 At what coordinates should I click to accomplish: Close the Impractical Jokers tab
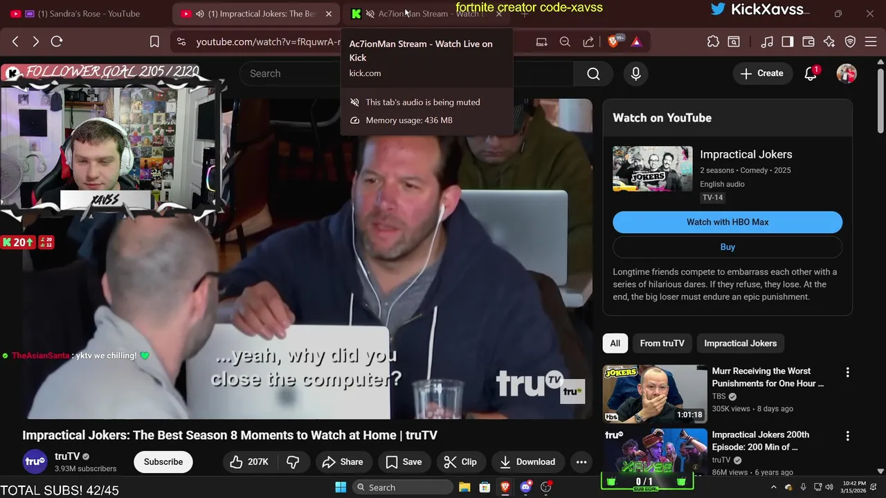pyautogui.click(x=329, y=14)
